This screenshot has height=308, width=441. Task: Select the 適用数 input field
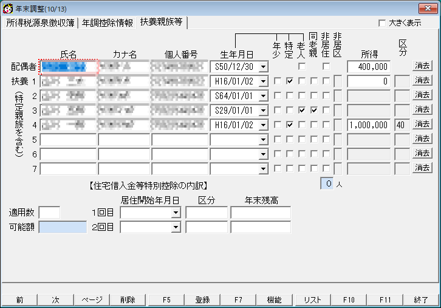tap(50, 213)
